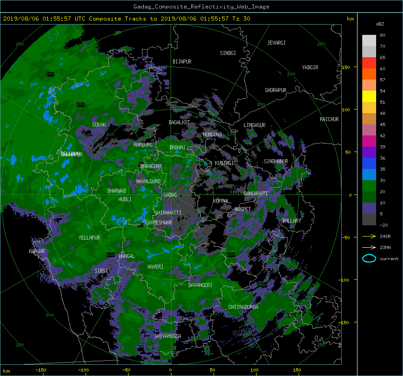Click the SHIRAHATTI city label
This screenshot has width=403, height=376.
click(x=168, y=213)
